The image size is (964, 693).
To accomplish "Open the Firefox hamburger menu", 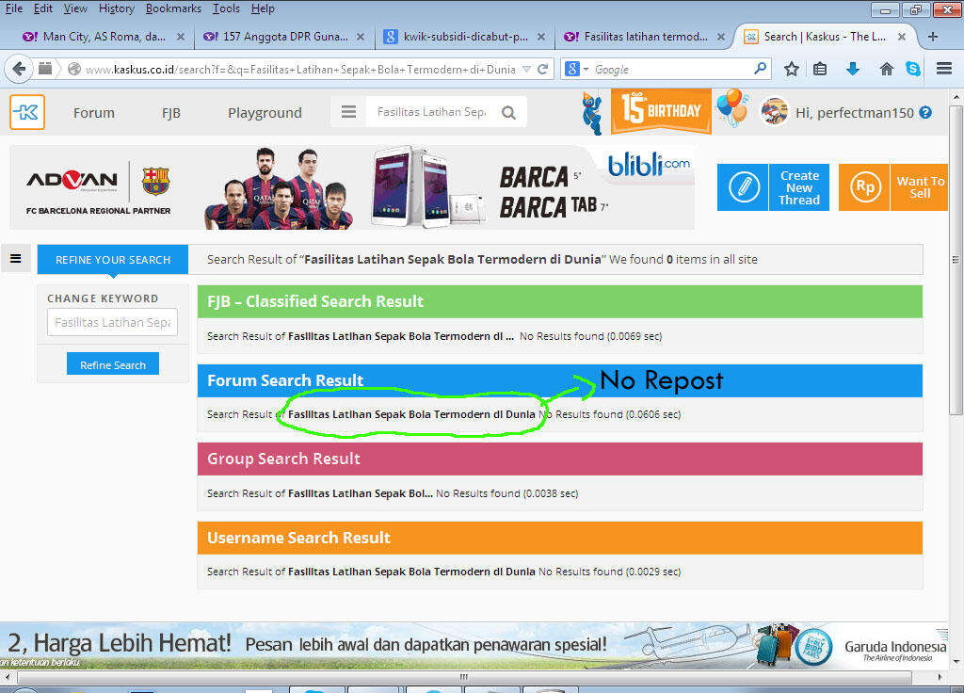I will 944,69.
